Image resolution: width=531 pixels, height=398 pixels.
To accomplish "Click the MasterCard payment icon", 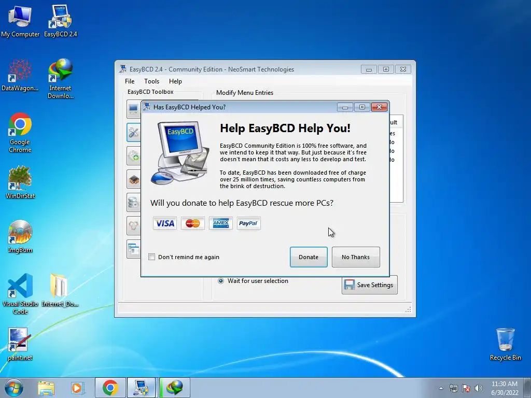I will point(193,223).
